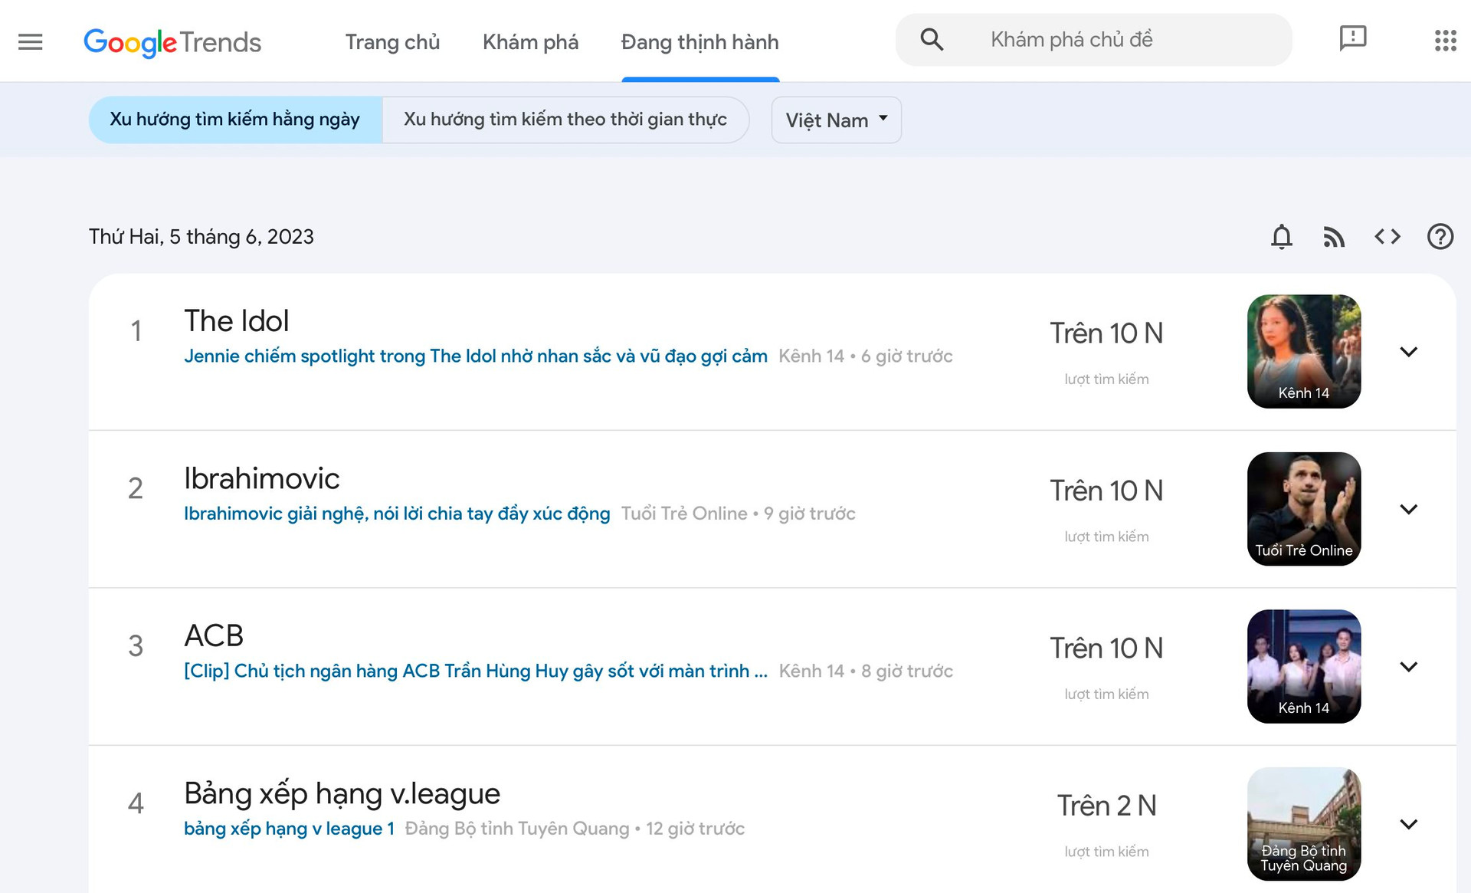Go to the Trang chủ tab
Screen dimensions: 1471x893
point(392,42)
